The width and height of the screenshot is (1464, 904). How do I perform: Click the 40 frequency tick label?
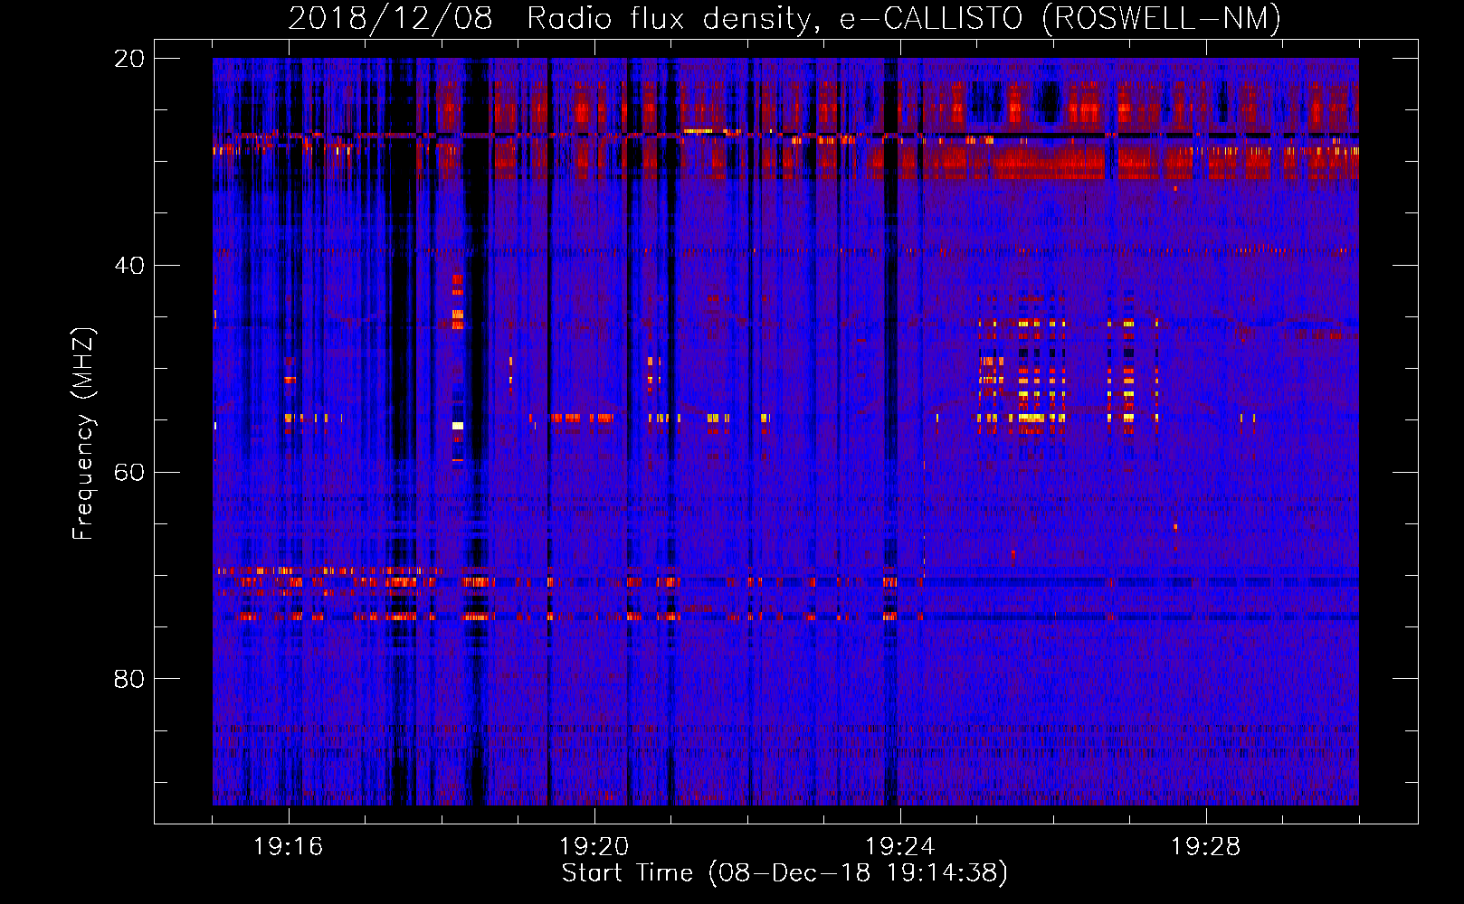pyautogui.click(x=129, y=266)
